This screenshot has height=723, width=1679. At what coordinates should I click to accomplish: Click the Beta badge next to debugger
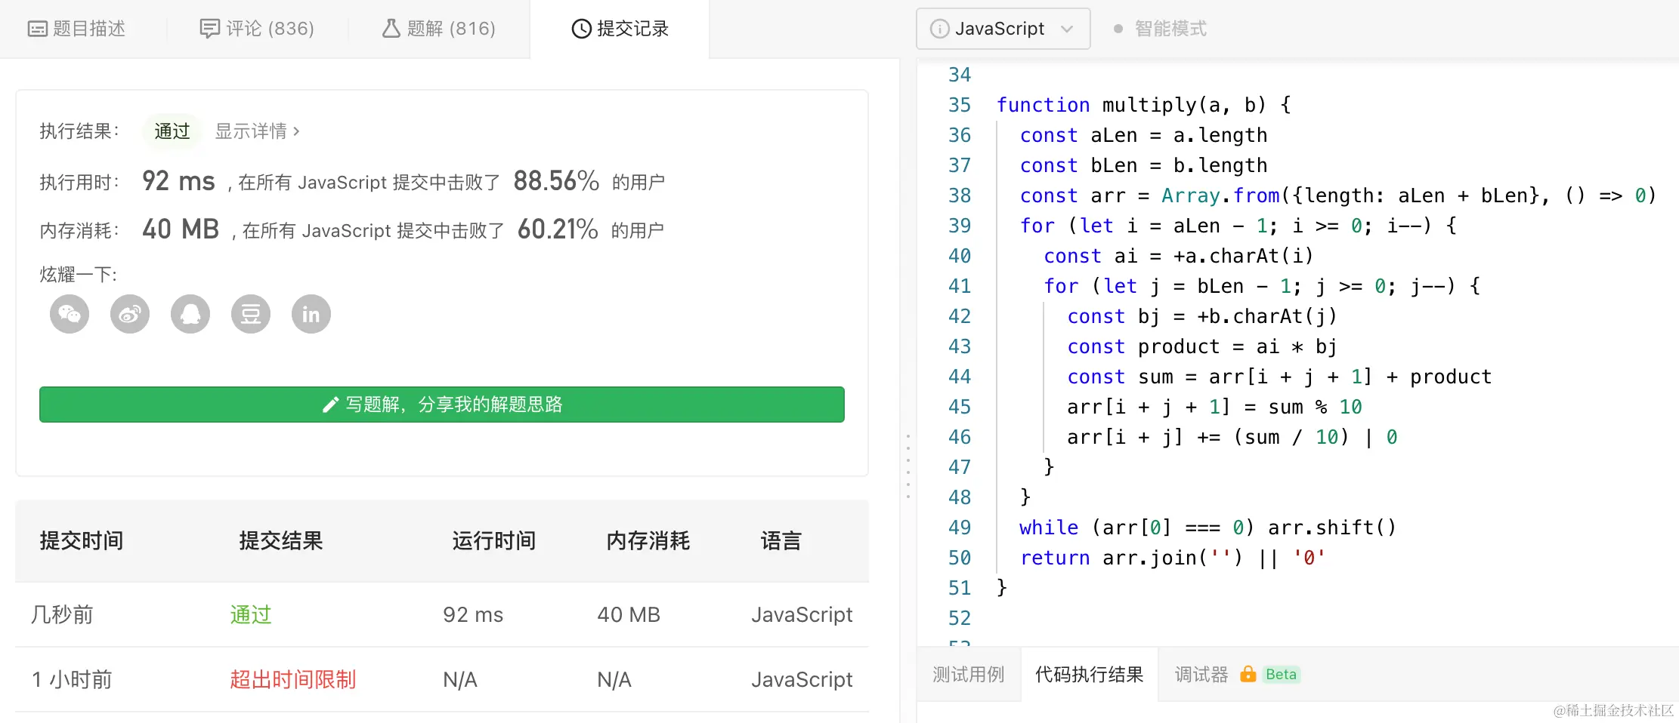point(1281,674)
